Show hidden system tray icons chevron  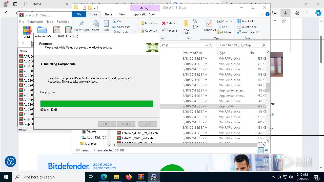click(273, 177)
